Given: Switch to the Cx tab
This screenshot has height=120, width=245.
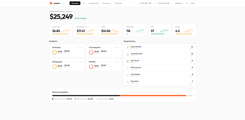Looking at the screenshot, I should (x=83, y=3).
